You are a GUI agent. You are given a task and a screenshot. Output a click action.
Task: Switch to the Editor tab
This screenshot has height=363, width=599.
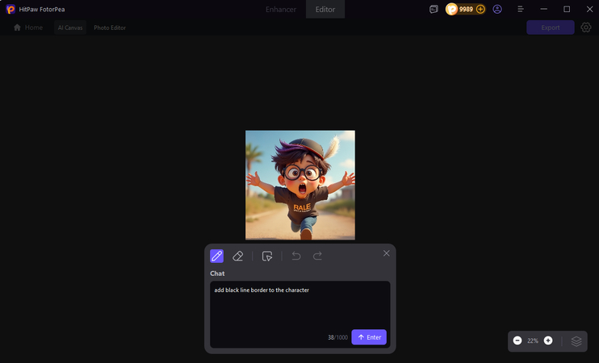[325, 9]
